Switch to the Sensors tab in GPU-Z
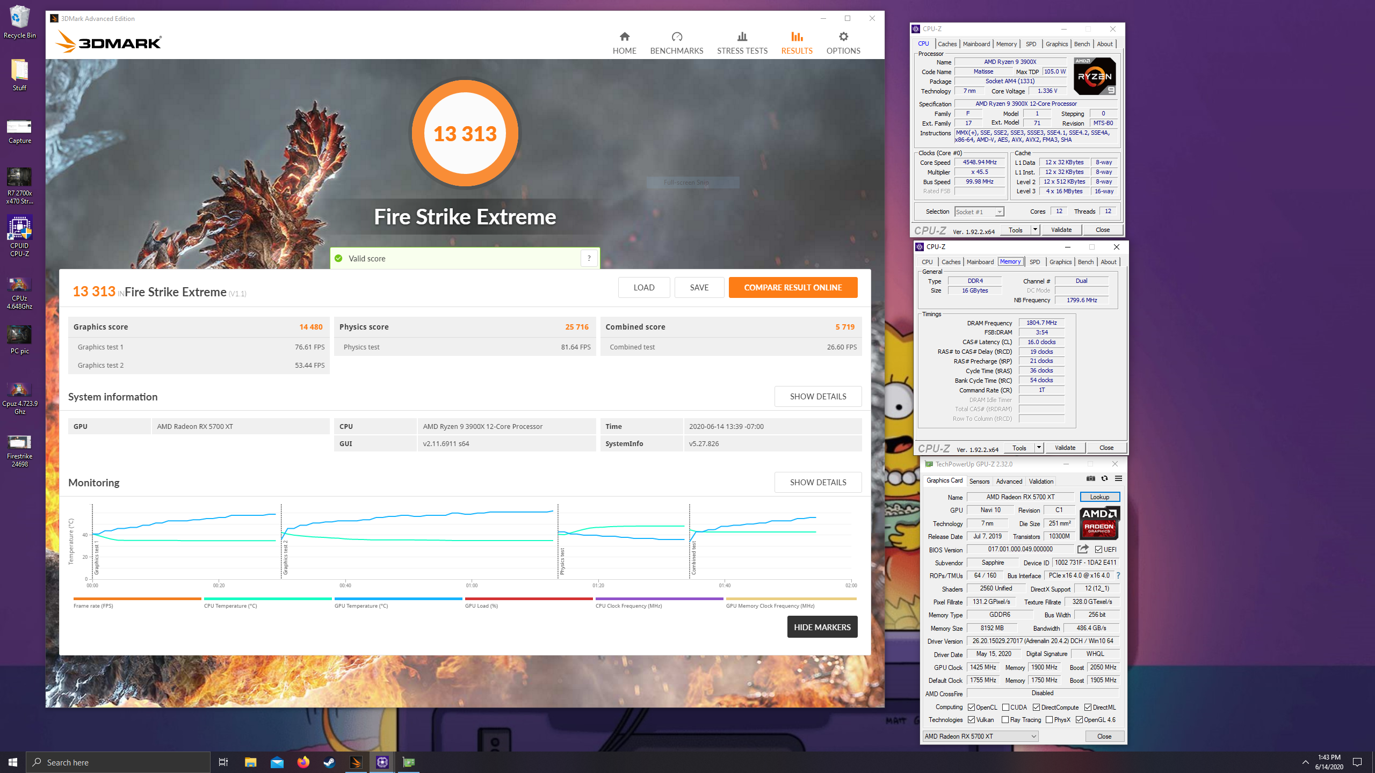 point(979,482)
